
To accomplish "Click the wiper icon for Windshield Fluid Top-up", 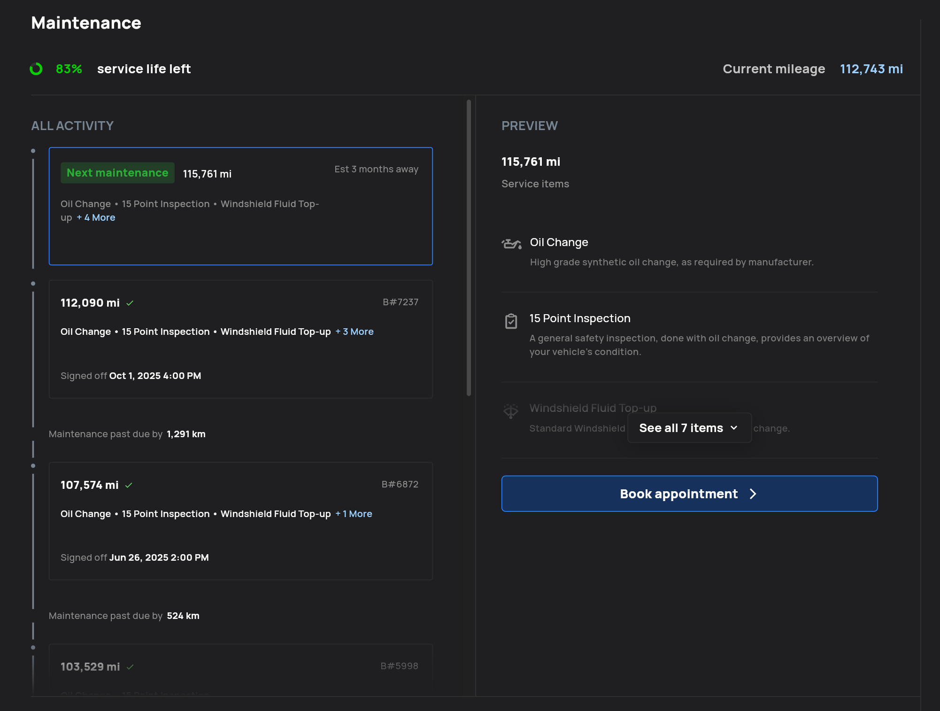I will [x=511, y=411].
